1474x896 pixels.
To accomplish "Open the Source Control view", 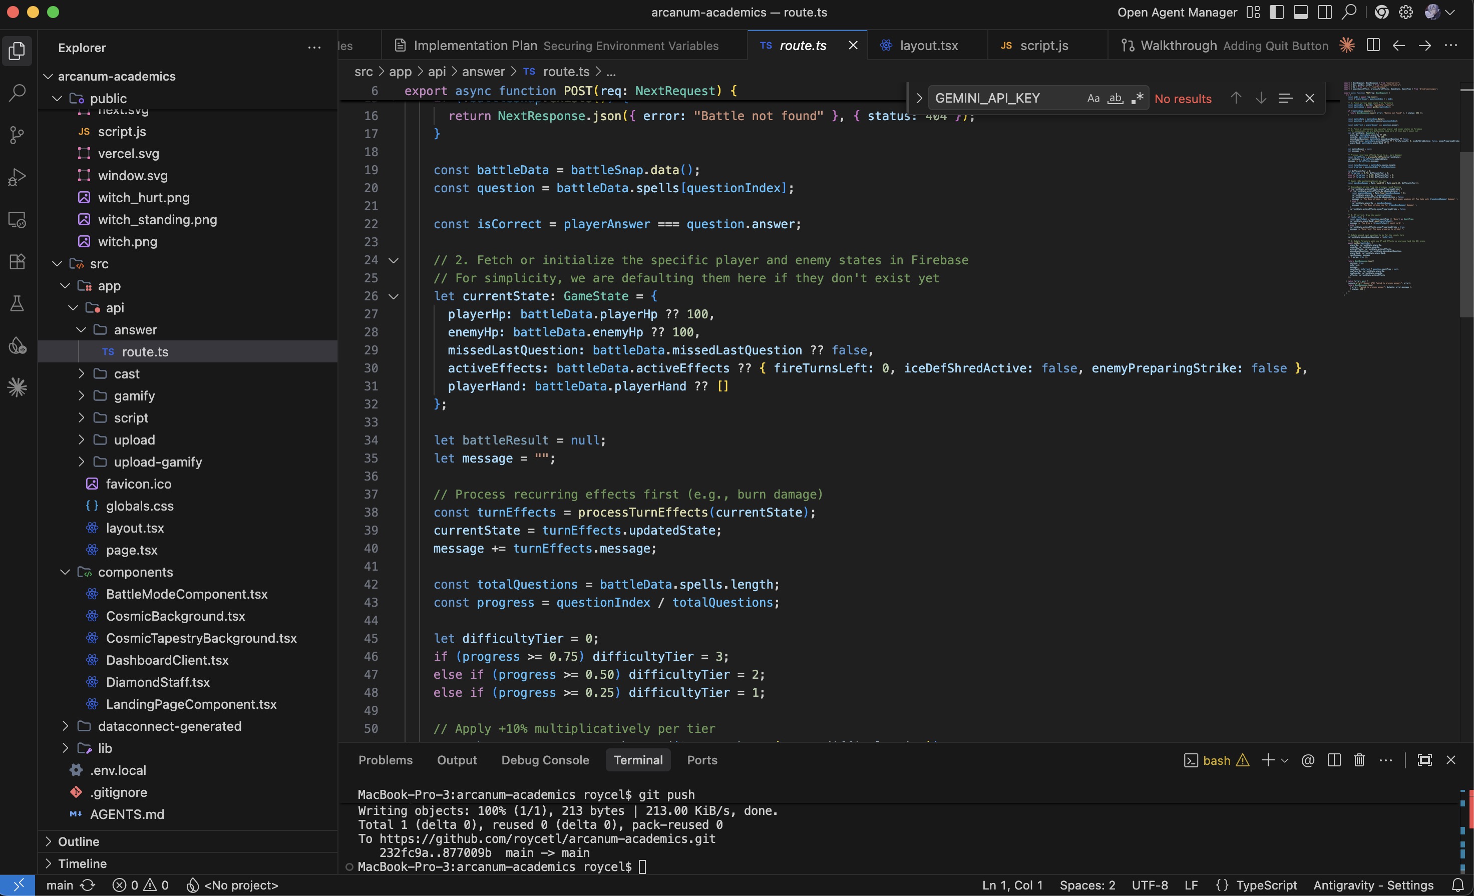I will 17,135.
